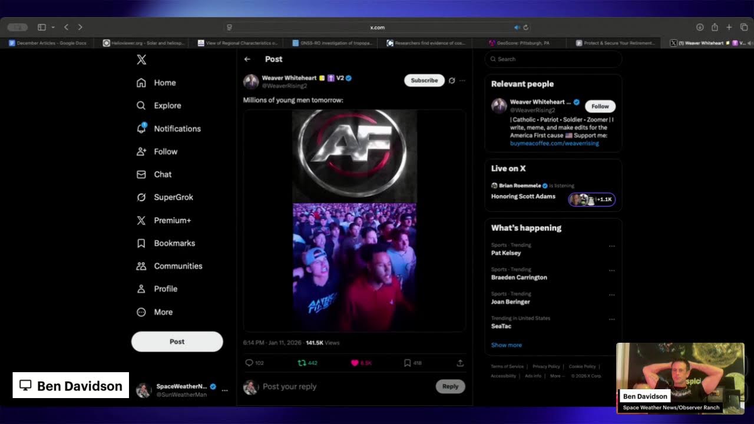Open Explore in the X sidebar
This screenshot has height=424, width=754.
coord(159,106)
